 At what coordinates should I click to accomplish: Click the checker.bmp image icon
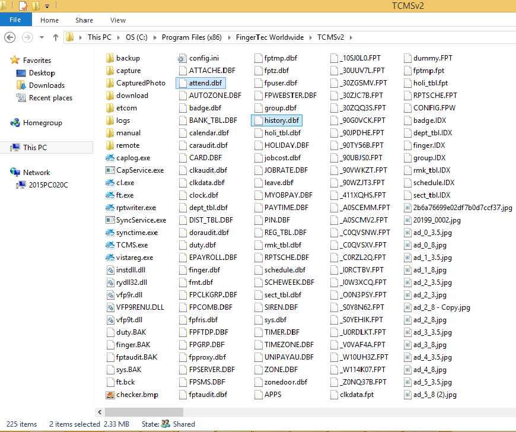click(110, 395)
